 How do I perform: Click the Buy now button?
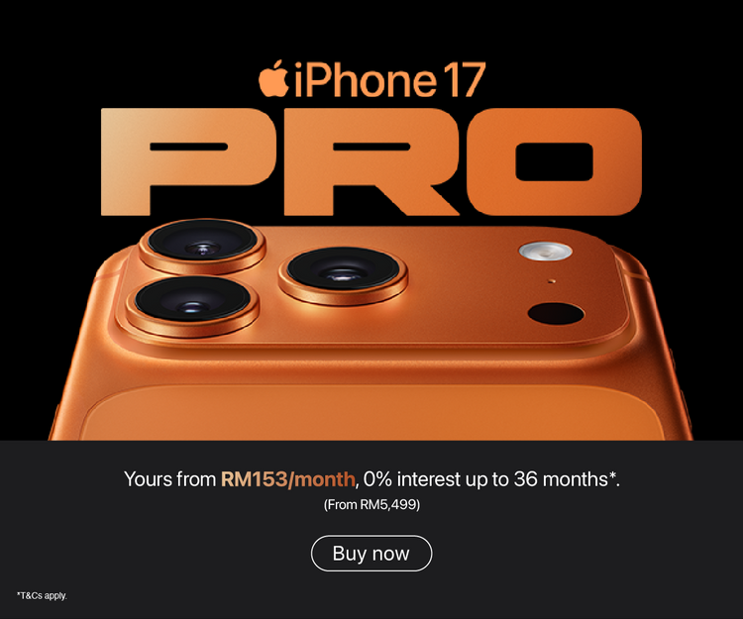[x=371, y=554]
